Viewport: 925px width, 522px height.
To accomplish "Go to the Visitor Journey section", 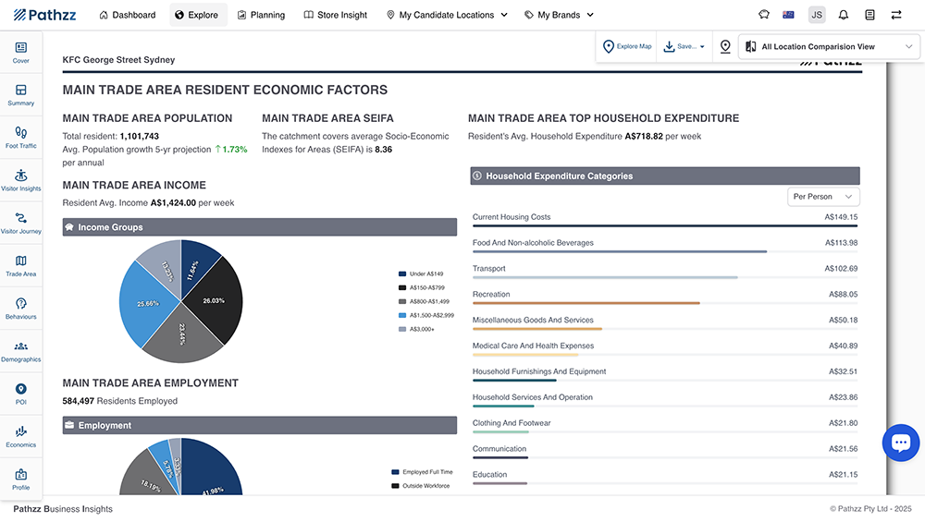I will click(20, 223).
